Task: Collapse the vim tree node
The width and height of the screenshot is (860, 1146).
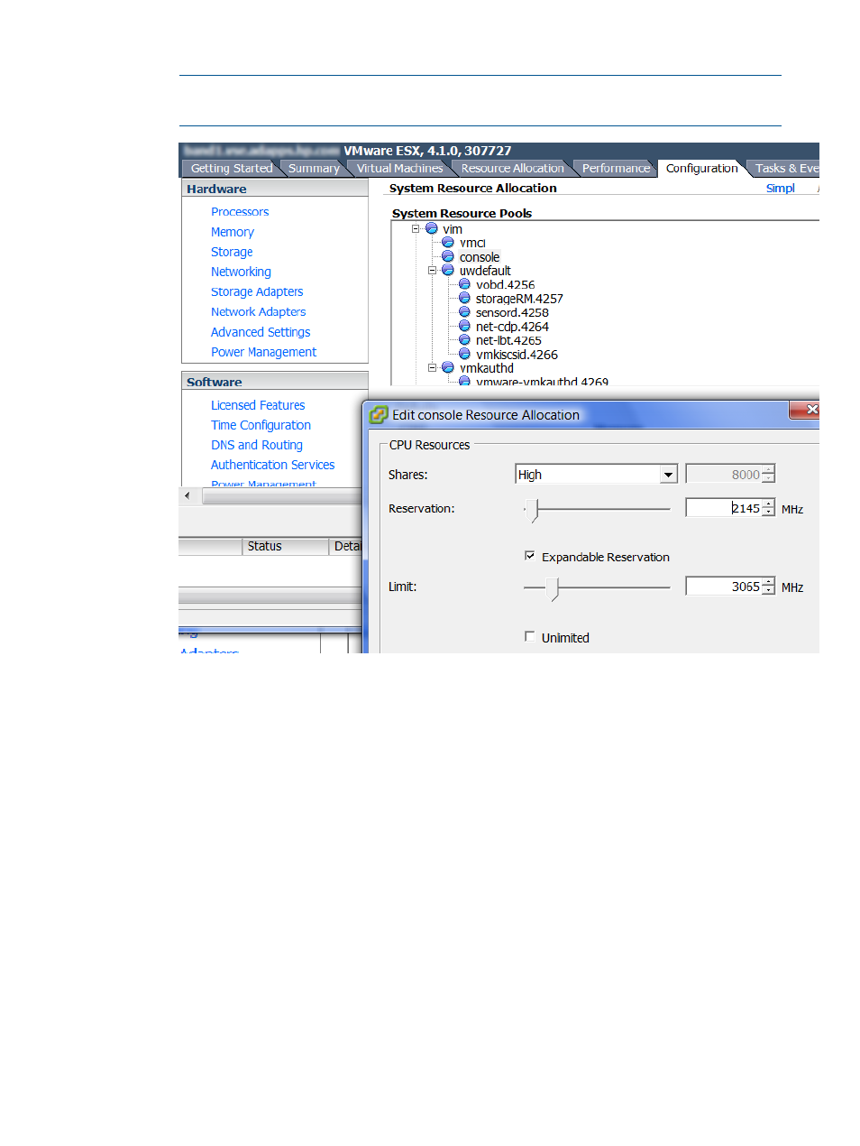Action: tap(416, 228)
